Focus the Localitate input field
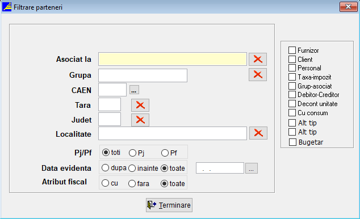 coord(173,133)
